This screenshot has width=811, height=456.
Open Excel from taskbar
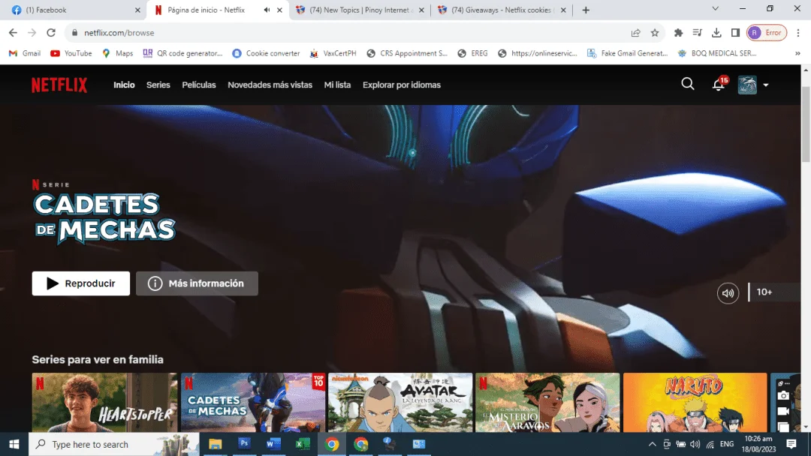point(303,444)
